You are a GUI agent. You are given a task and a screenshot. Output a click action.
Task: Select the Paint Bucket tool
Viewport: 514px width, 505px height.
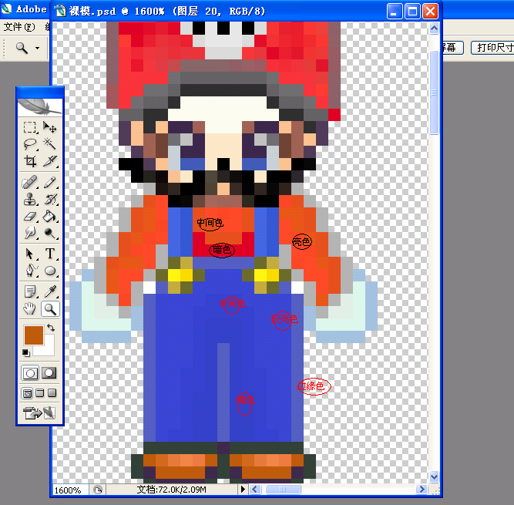(50, 216)
